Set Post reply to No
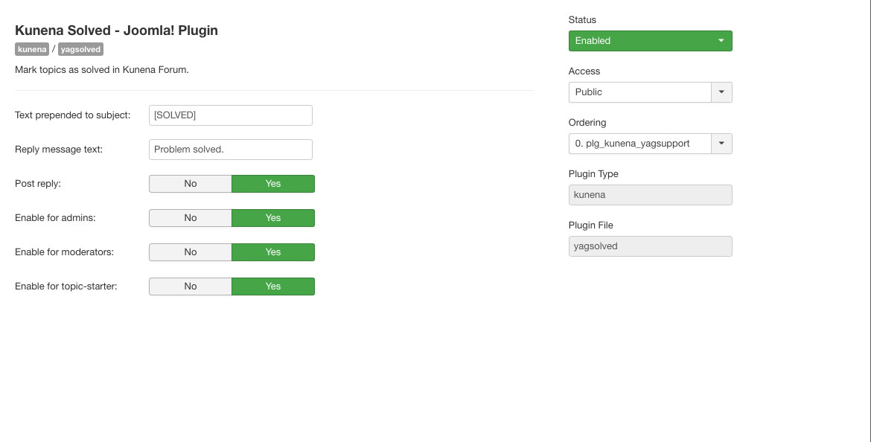871x442 pixels. 191,184
